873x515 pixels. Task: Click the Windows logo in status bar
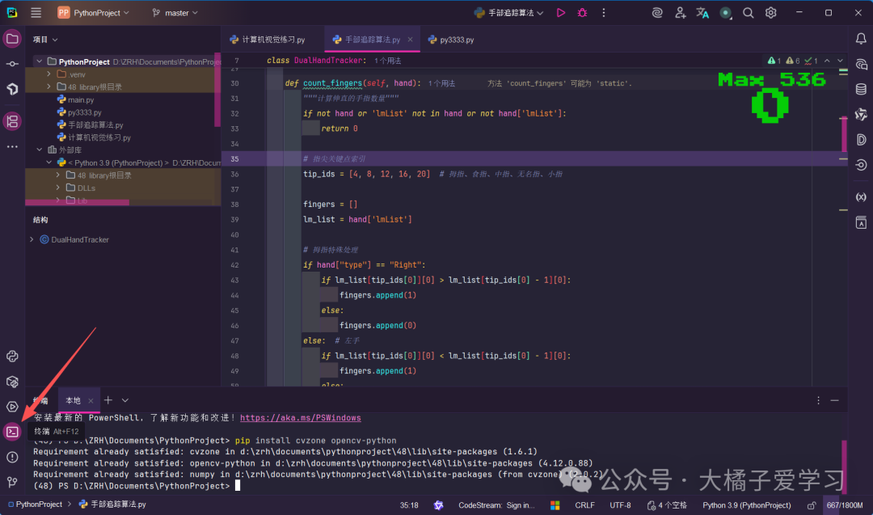[555, 505]
